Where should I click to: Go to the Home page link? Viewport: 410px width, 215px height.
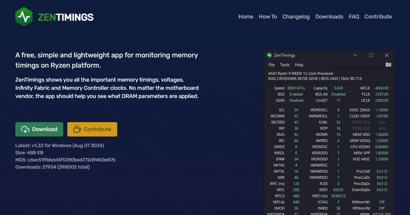246,17
